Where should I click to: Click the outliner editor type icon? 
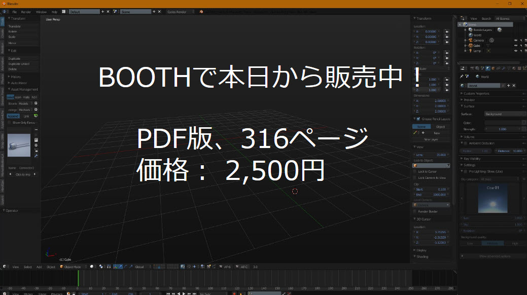tap(463, 18)
